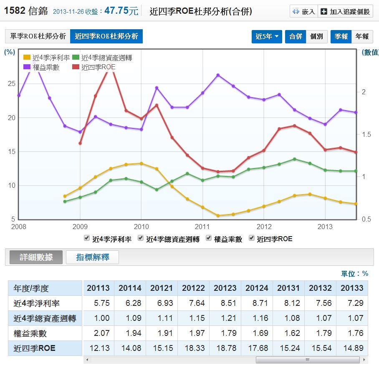Click the purple 權益乘數 legend swatch
Image resolution: width=379 pixels, height=368 pixels.
(x=27, y=67)
